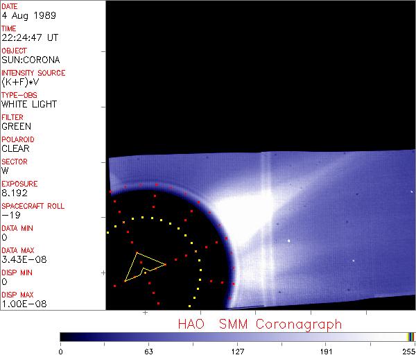Click the 'HAO SMM Coronagraph' title text
The width and height of the screenshot is (416, 355).
pyautogui.click(x=260, y=324)
